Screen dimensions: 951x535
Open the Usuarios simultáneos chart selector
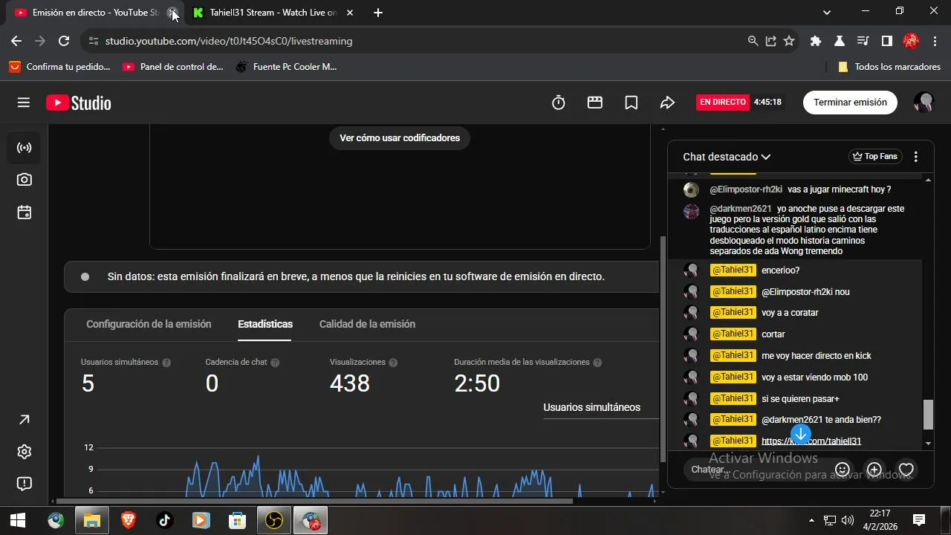[600, 407]
